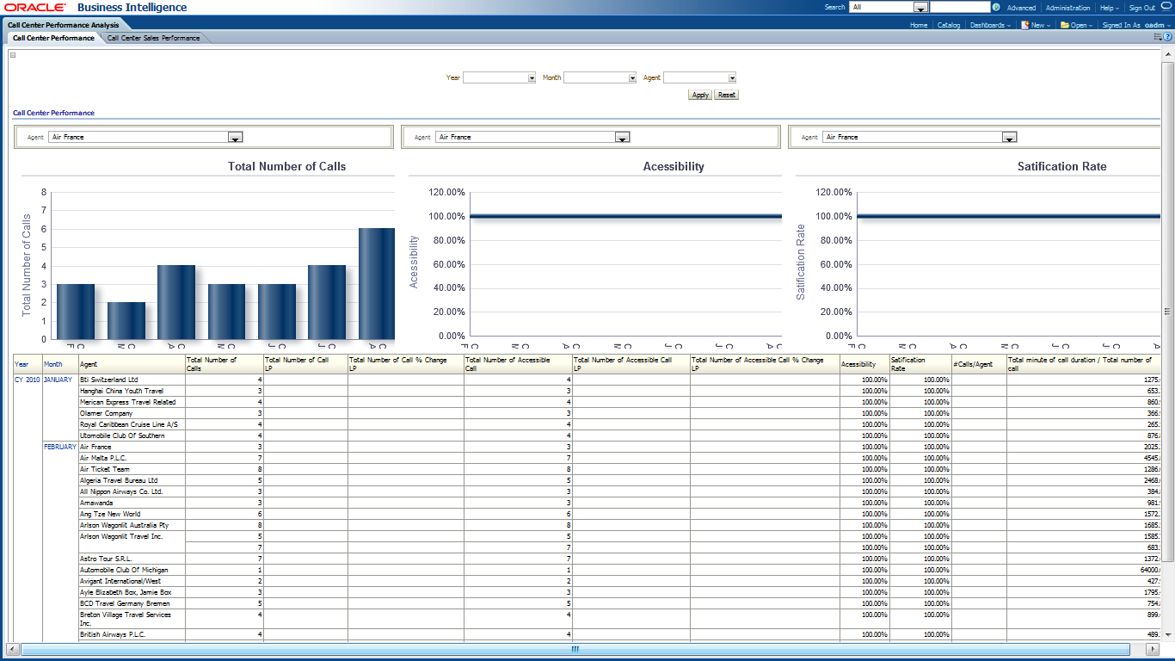Screen dimensions: 1175x661
Task: Open Agent dropdown above Satification Rate chart
Action: tap(1009, 137)
